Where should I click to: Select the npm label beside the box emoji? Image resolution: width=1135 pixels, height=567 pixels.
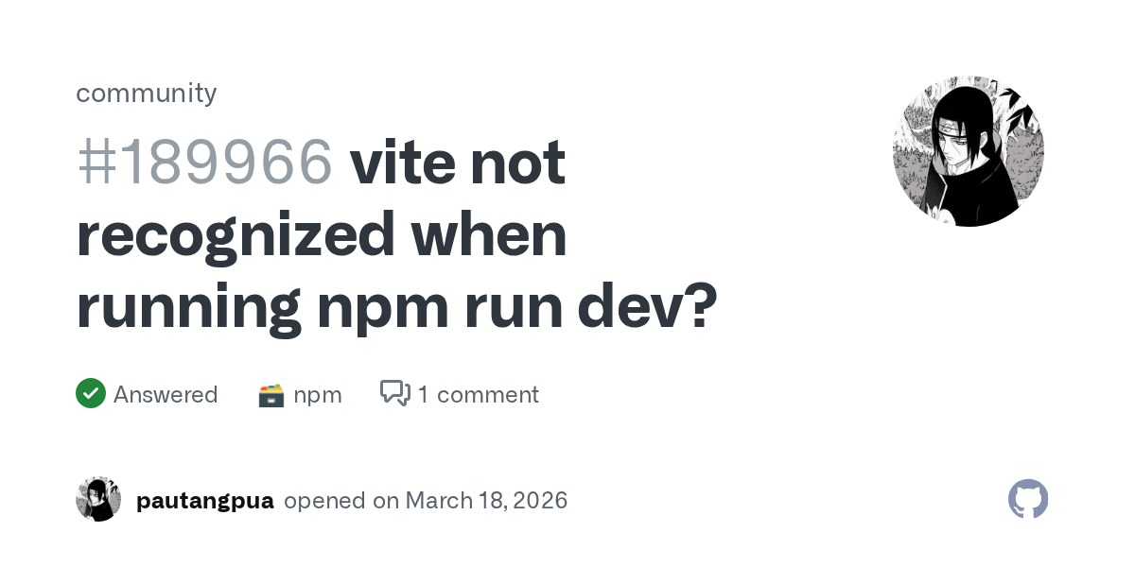point(318,394)
